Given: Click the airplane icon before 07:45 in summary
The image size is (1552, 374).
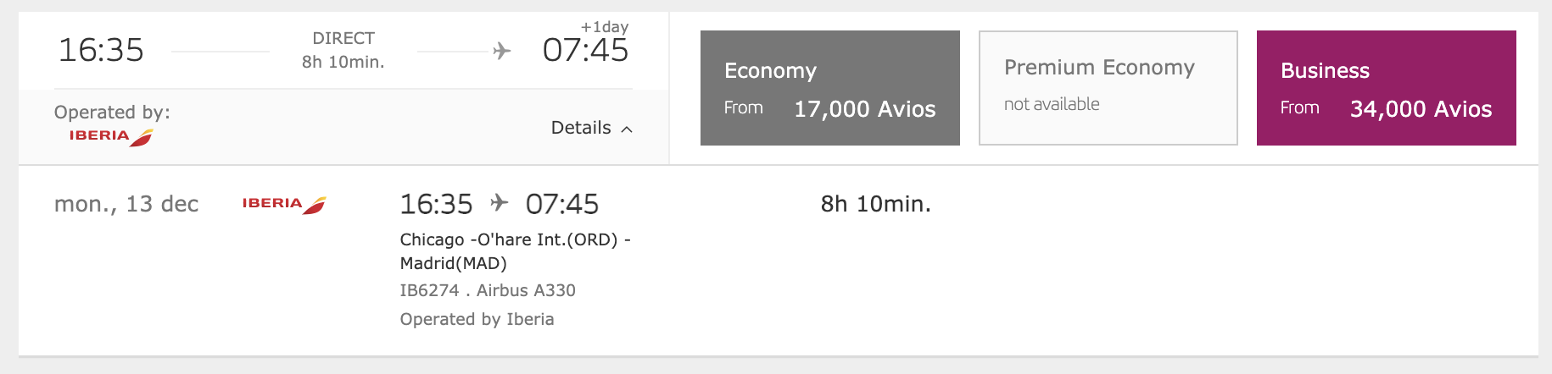Looking at the screenshot, I should point(502,51).
